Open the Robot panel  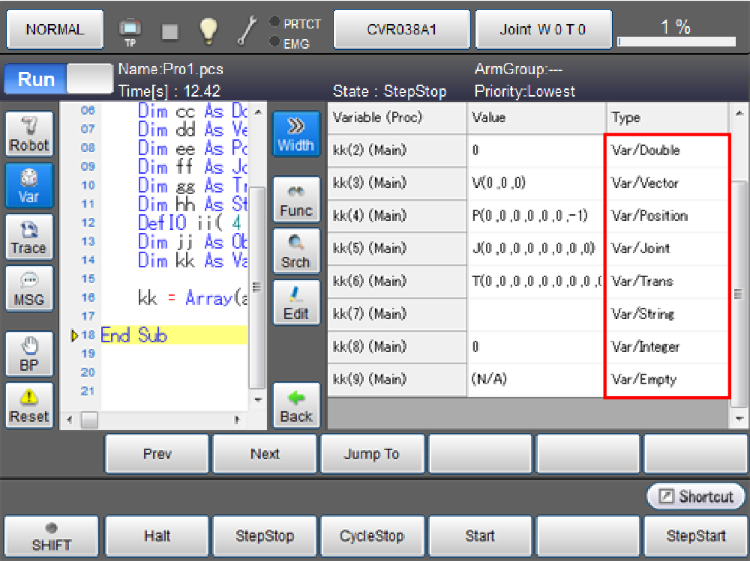point(29,134)
